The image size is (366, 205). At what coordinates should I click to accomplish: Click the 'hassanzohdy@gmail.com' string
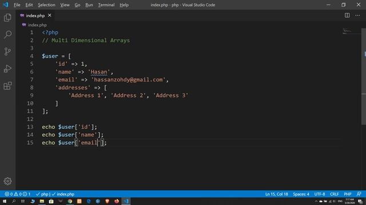(128, 80)
